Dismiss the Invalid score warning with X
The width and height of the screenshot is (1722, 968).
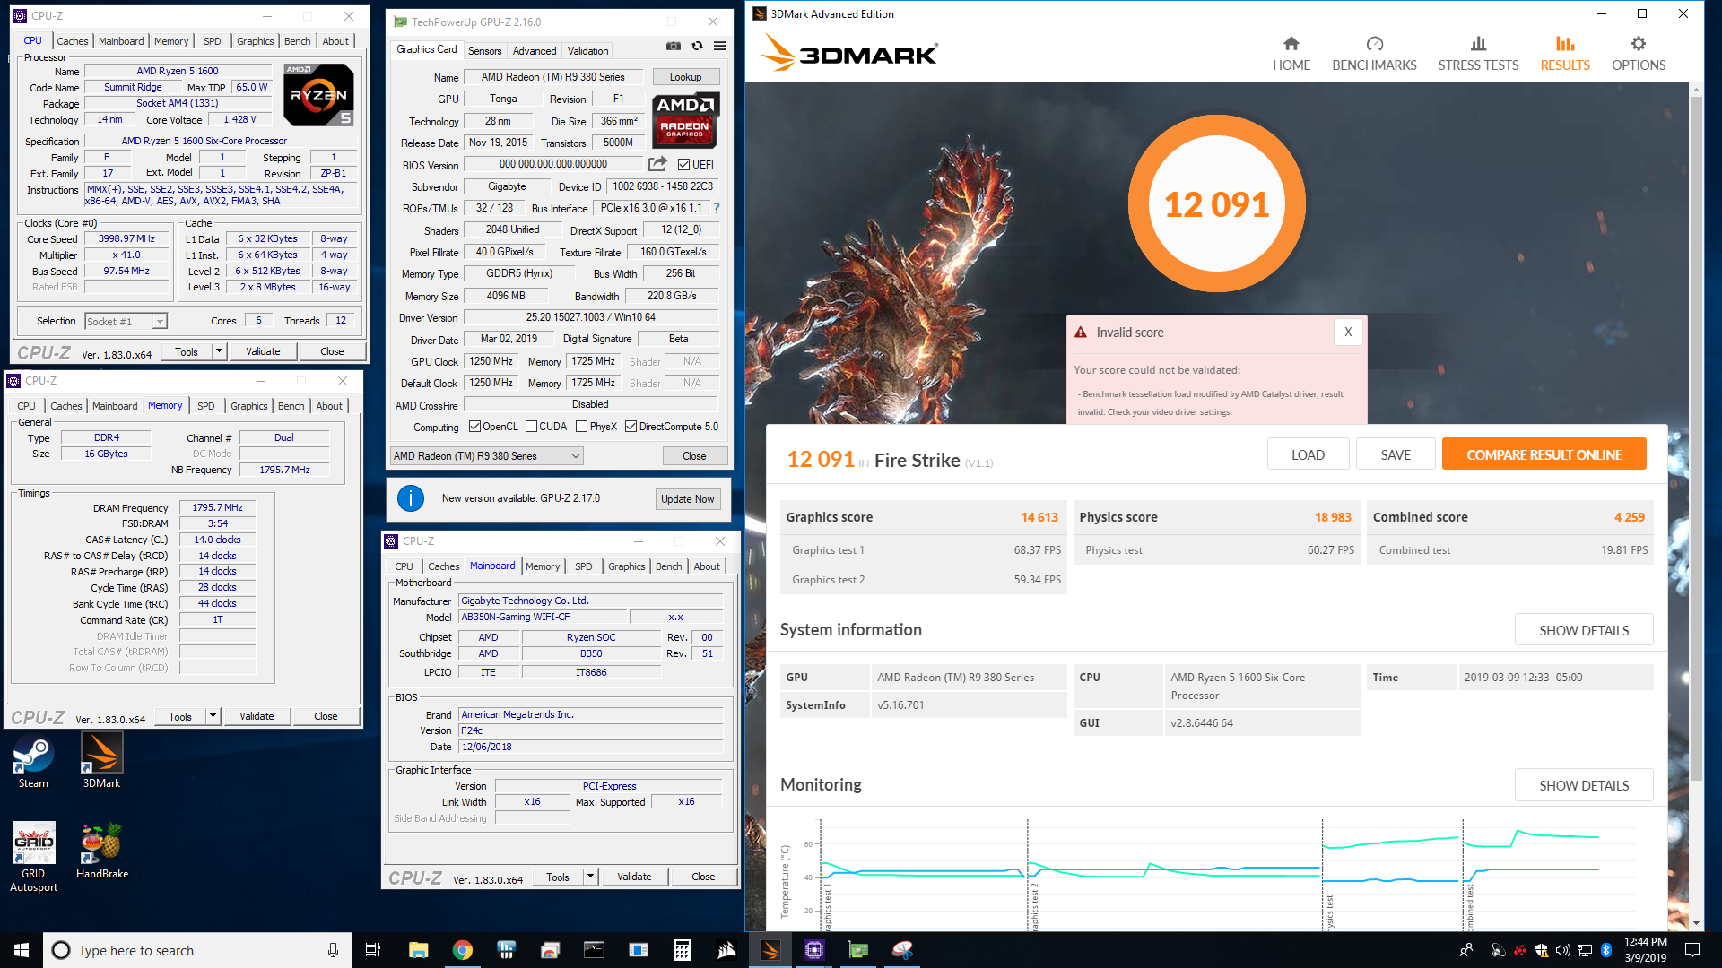tap(1347, 332)
